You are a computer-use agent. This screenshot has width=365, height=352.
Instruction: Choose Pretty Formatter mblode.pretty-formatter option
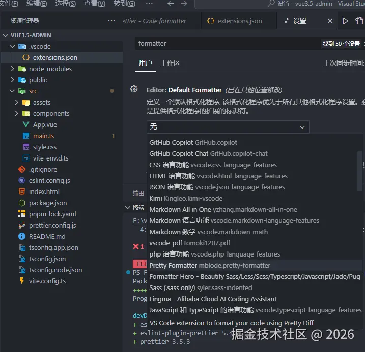(255, 265)
